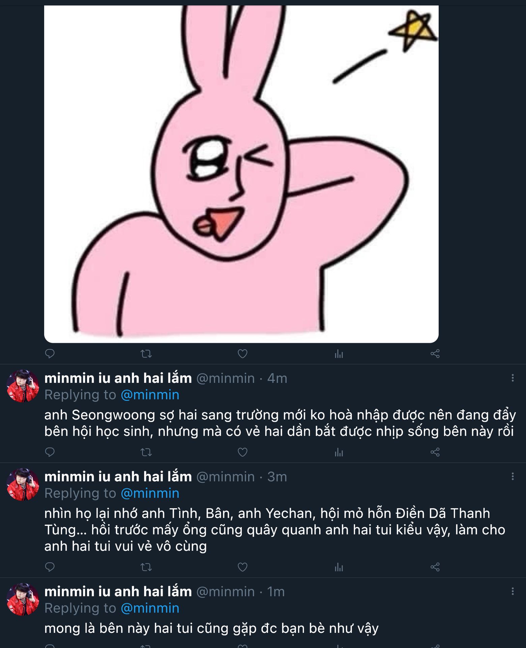Open more options on the 4m tweet
The width and height of the screenshot is (526, 648).
click(513, 378)
